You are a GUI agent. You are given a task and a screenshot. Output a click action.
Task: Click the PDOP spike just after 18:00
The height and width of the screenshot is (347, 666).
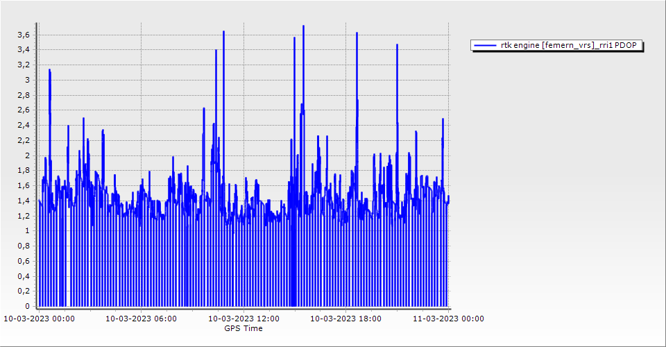point(357,35)
